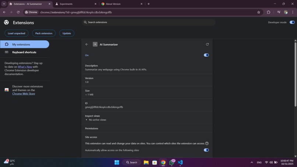Click the Version value 1.0
This screenshot has width=297, height=167.
click(x=87, y=82)
